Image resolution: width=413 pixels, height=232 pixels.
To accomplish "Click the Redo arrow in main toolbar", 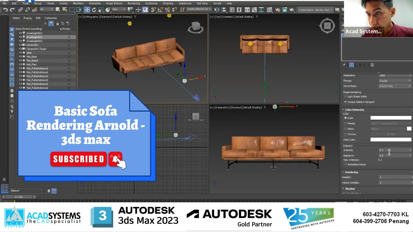I will coord(12,10).
